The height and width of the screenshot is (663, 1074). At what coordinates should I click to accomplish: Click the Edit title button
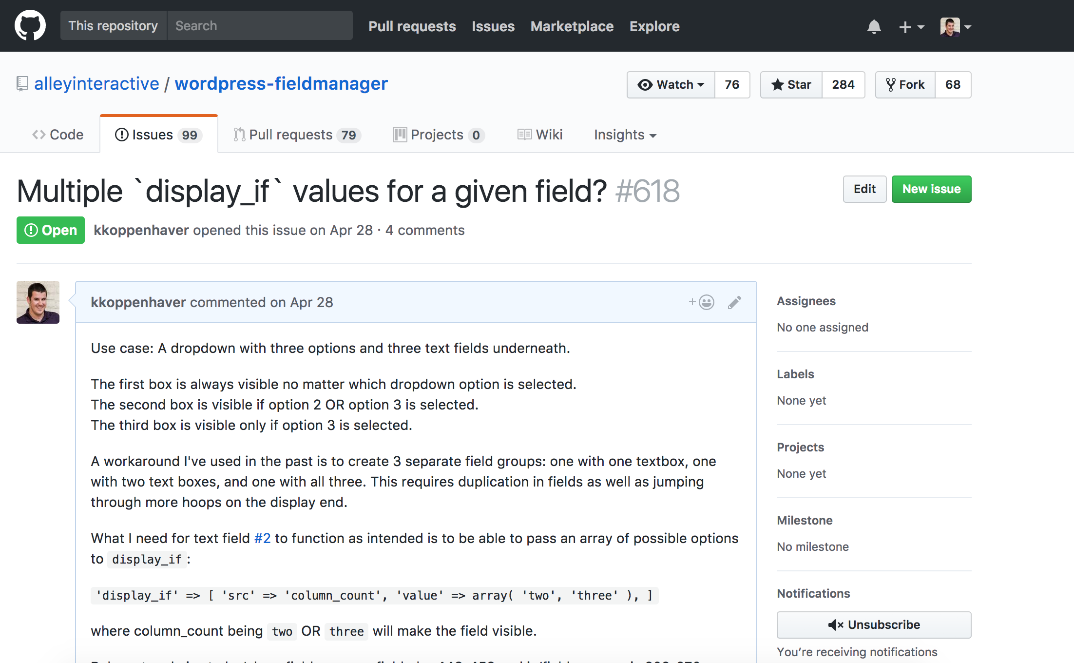pyautogui.click(x=864, y=189)
